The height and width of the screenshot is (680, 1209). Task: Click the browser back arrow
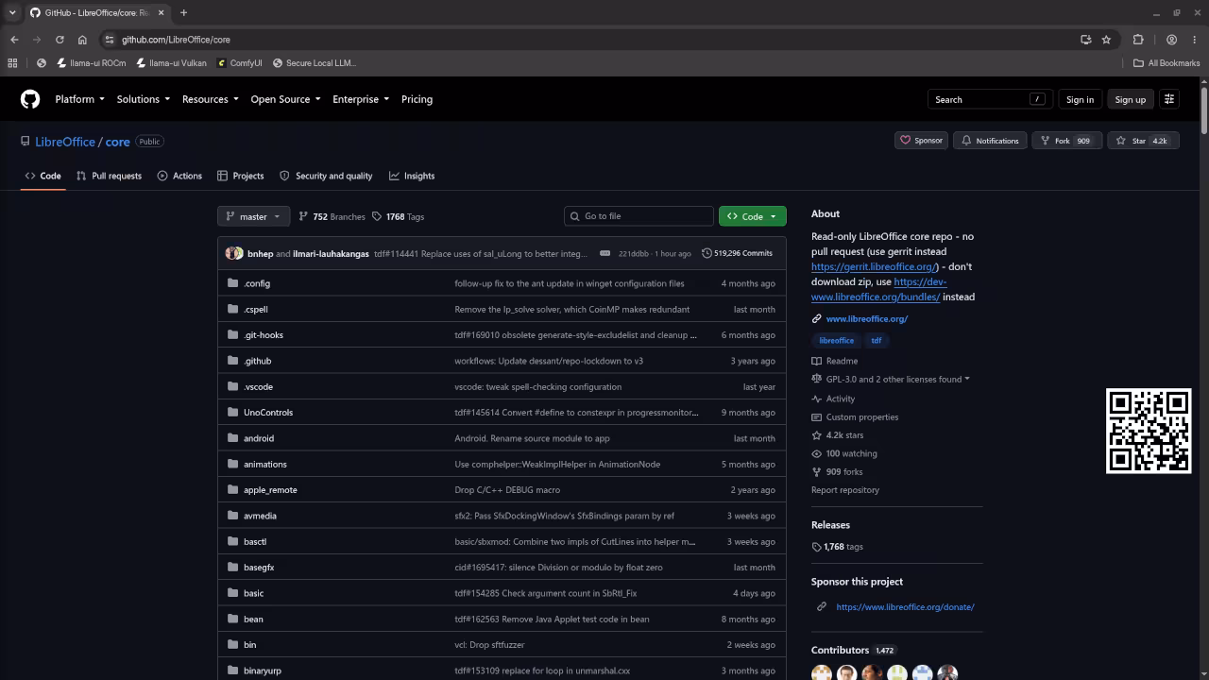14,40
